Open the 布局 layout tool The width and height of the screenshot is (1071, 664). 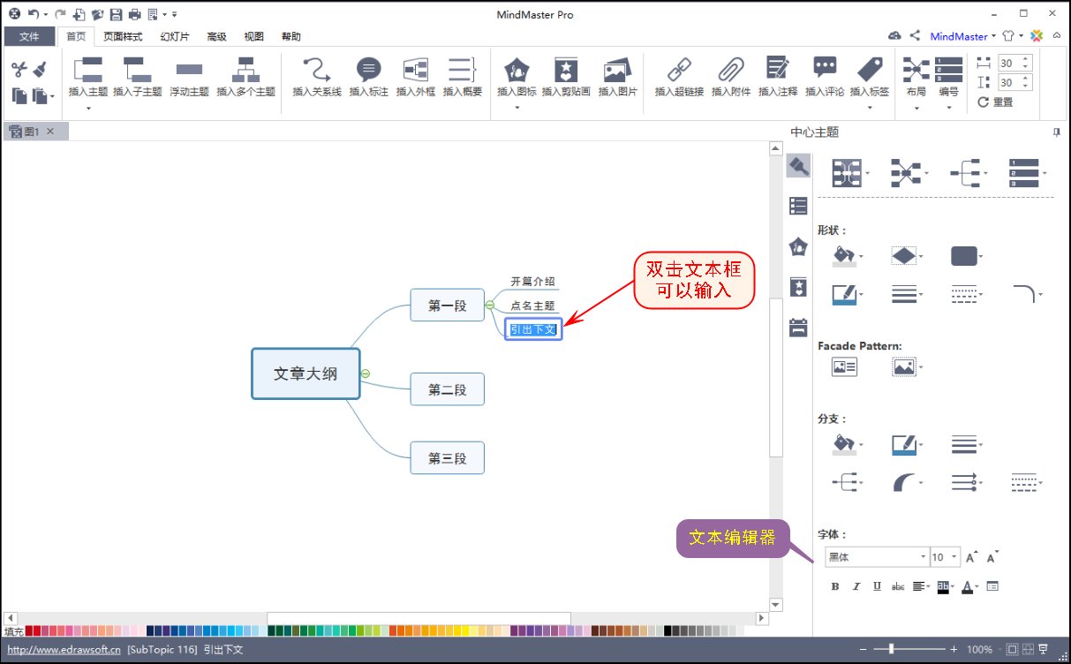[916, 75]
